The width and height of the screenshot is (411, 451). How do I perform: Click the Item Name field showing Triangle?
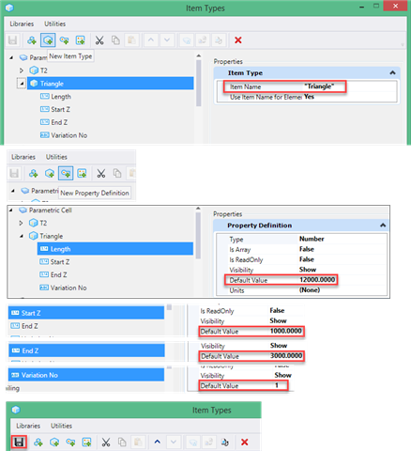284,86
